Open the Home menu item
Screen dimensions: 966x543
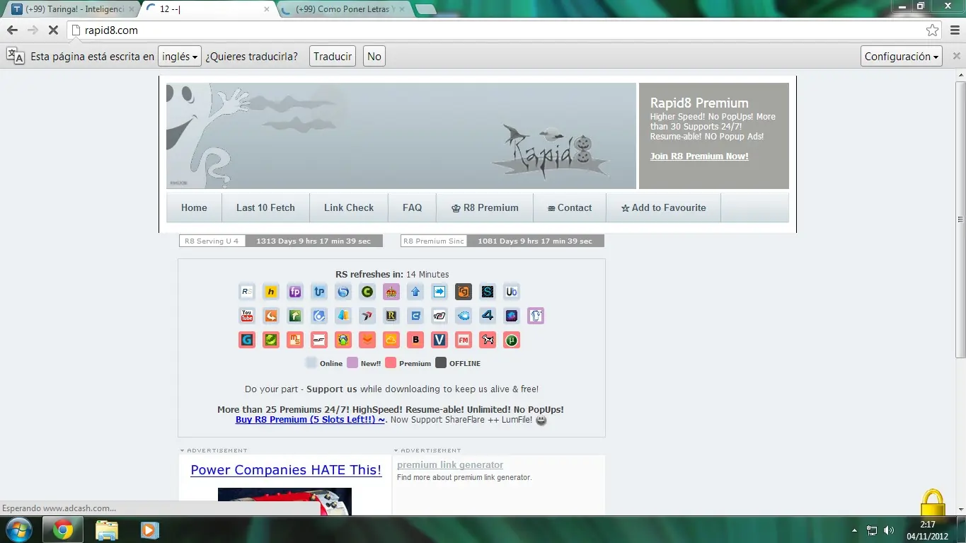click(x=194, y=207)
